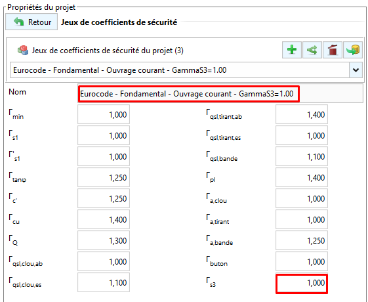This screenshot has width=368, height=302.
Task: Click the 'Nom' label
Action: point(17,92)
